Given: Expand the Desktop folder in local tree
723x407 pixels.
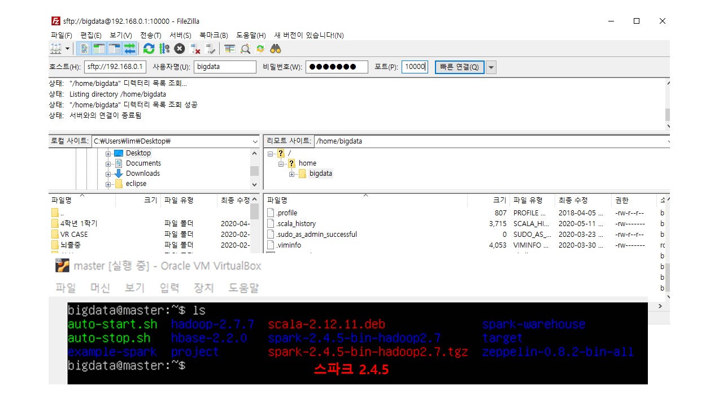Looking at the screenshot, I should coord(108,153).
